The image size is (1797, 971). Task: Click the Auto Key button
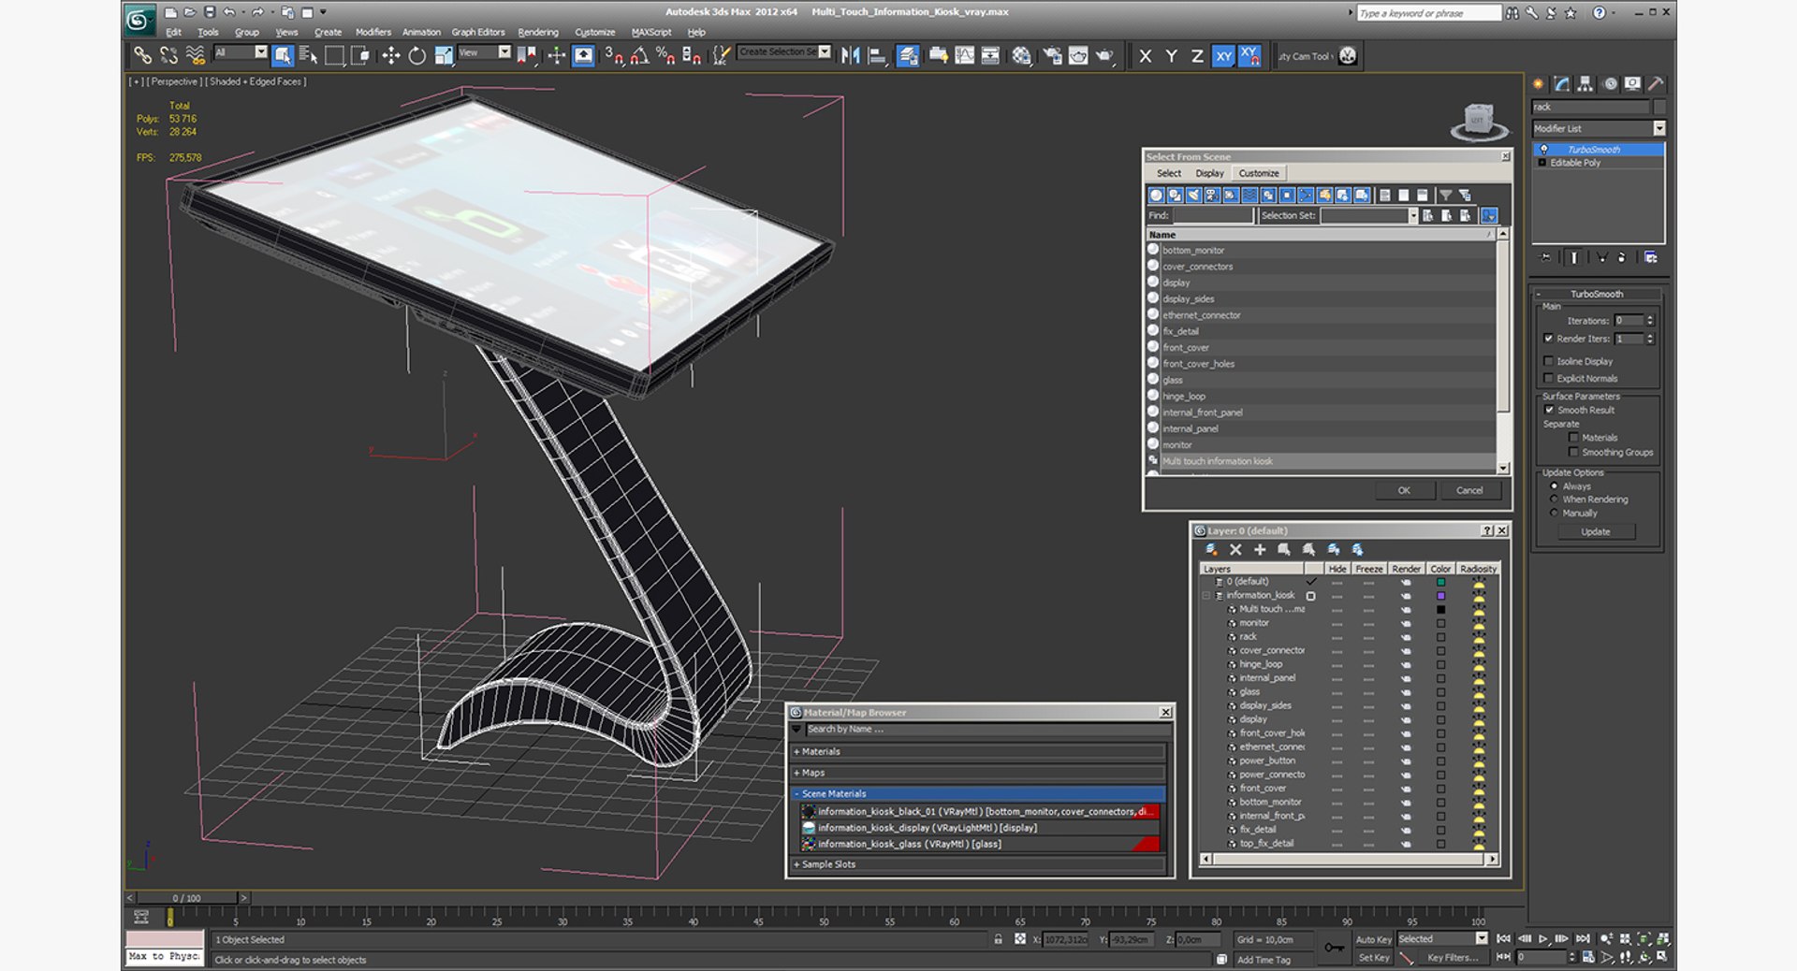pyautogui.click(x=1373, y=939)
